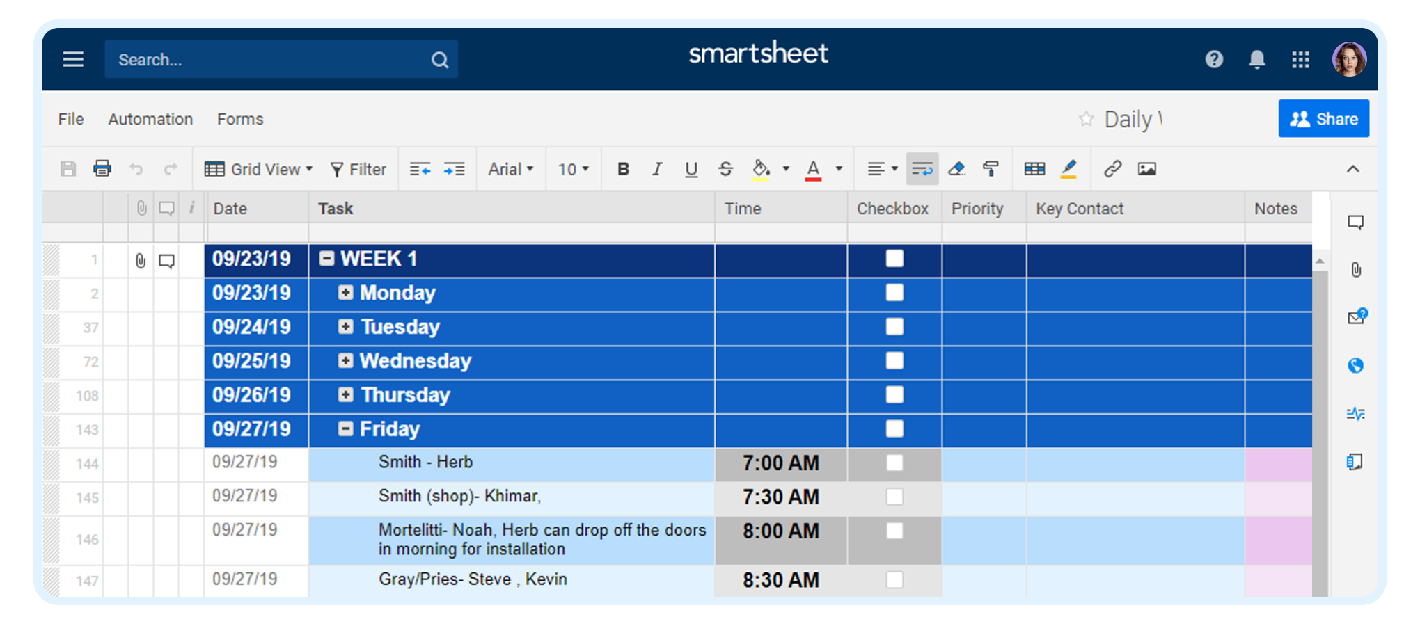Expand the Tuesday row

[x=345, y=326]
